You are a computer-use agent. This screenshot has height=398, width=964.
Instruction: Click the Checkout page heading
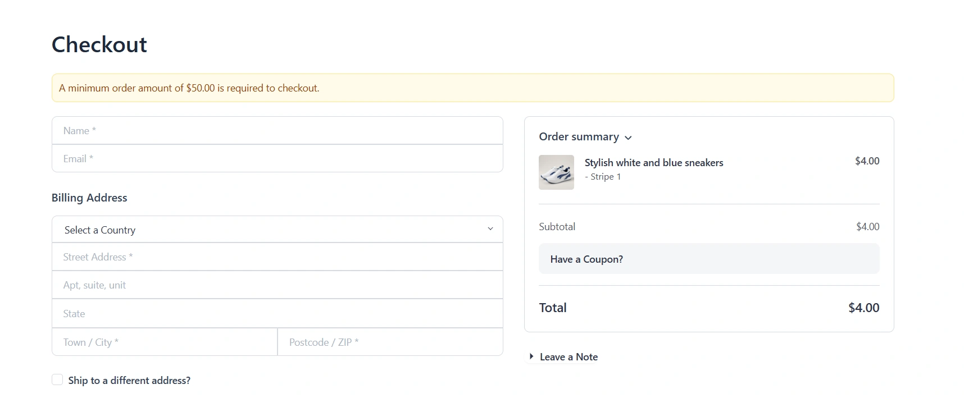coord(99,44)
